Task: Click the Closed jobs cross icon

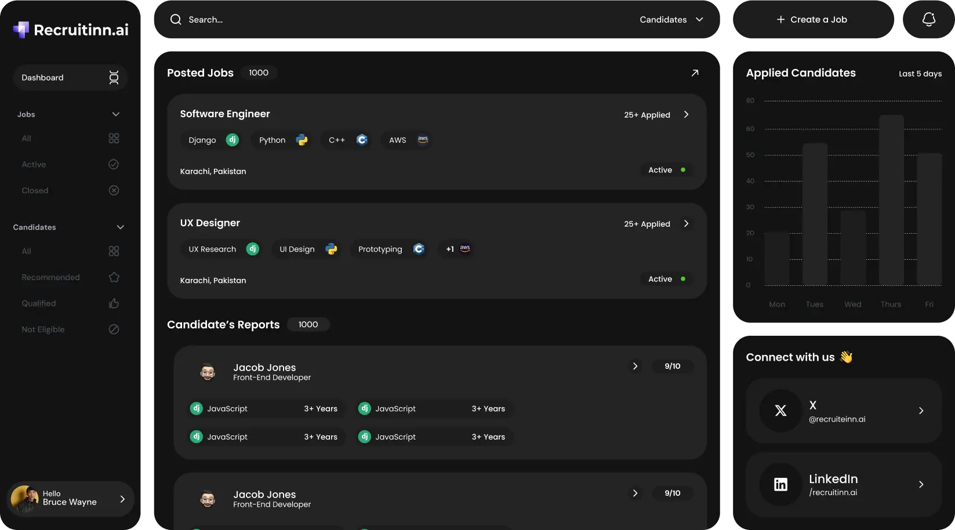Action: (114, 190)
